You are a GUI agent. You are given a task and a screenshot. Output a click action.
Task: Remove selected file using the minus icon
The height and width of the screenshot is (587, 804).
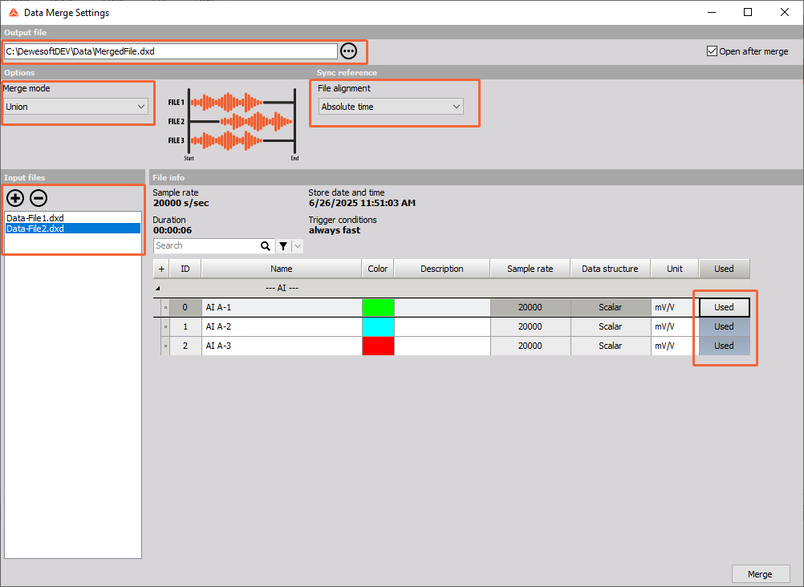click(x=38, y=198)
